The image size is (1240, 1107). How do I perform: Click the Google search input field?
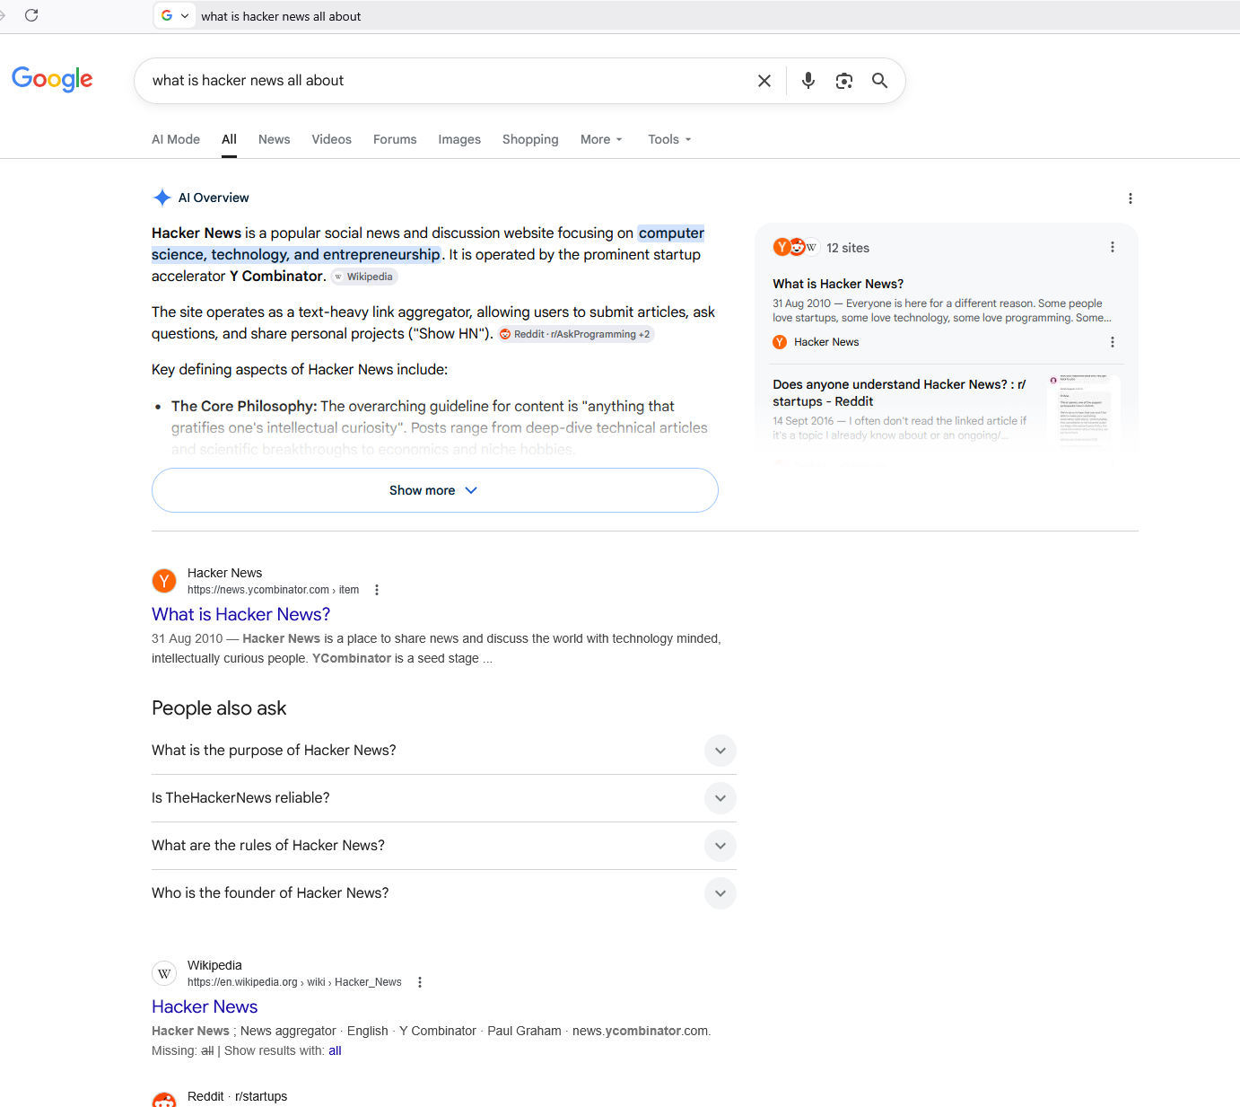click(449, 81)
